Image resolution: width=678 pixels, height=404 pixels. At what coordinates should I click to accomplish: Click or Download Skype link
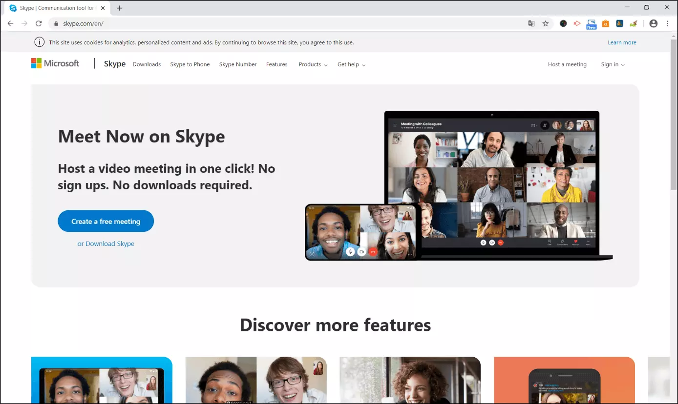click(106, 243)
